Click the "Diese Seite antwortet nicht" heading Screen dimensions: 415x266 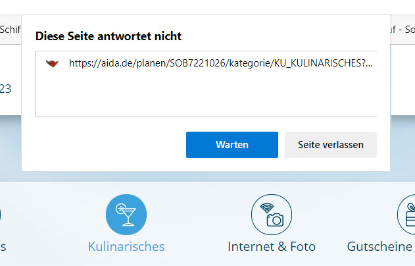[x=109, y=36]
